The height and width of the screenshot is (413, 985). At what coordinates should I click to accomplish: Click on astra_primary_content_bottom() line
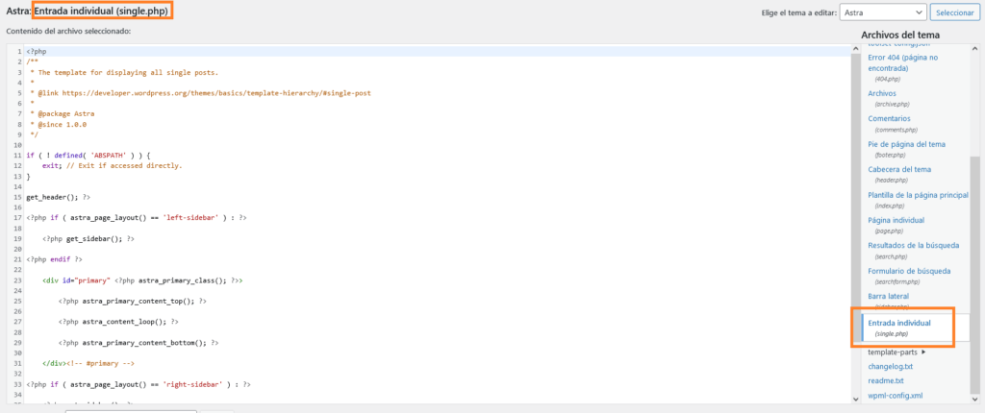click(x=139, y=343)
